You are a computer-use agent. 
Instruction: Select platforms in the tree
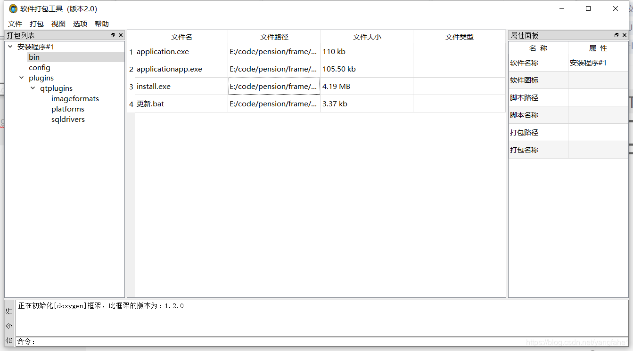[x=68, y=109]
